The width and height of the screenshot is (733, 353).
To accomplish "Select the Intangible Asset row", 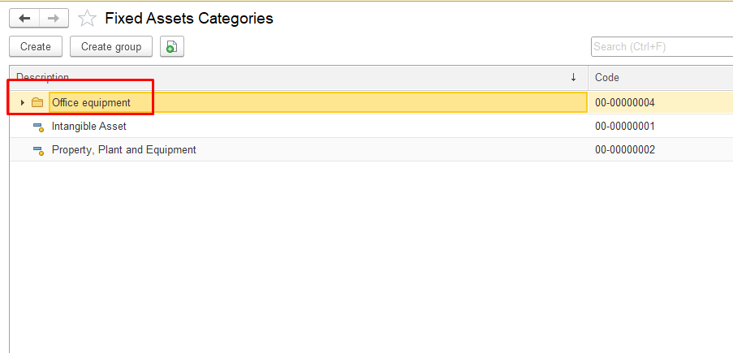I will point(89,127).
